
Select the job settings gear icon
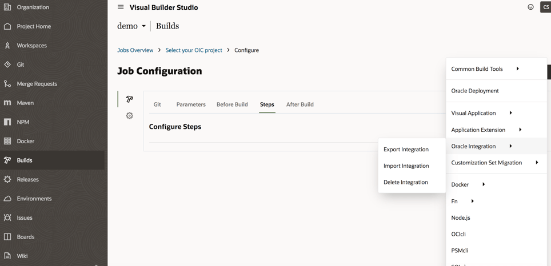tap(130, 116)
